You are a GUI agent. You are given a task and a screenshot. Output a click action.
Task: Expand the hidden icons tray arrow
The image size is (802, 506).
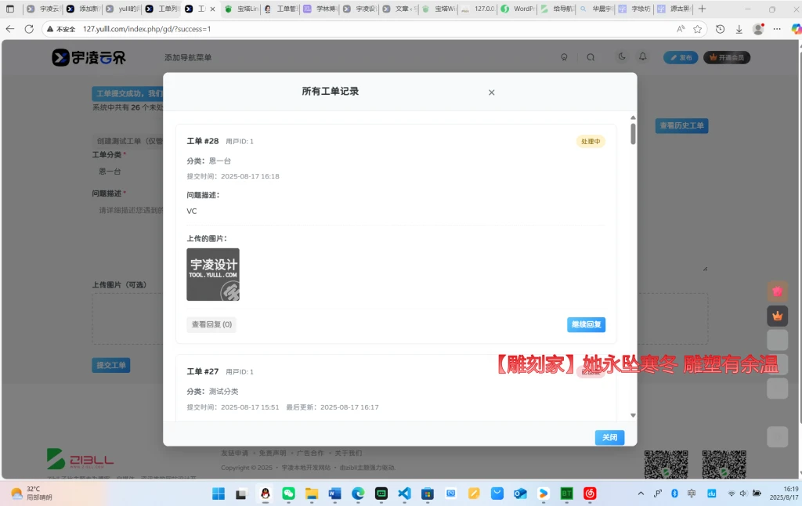coord(640,494)
